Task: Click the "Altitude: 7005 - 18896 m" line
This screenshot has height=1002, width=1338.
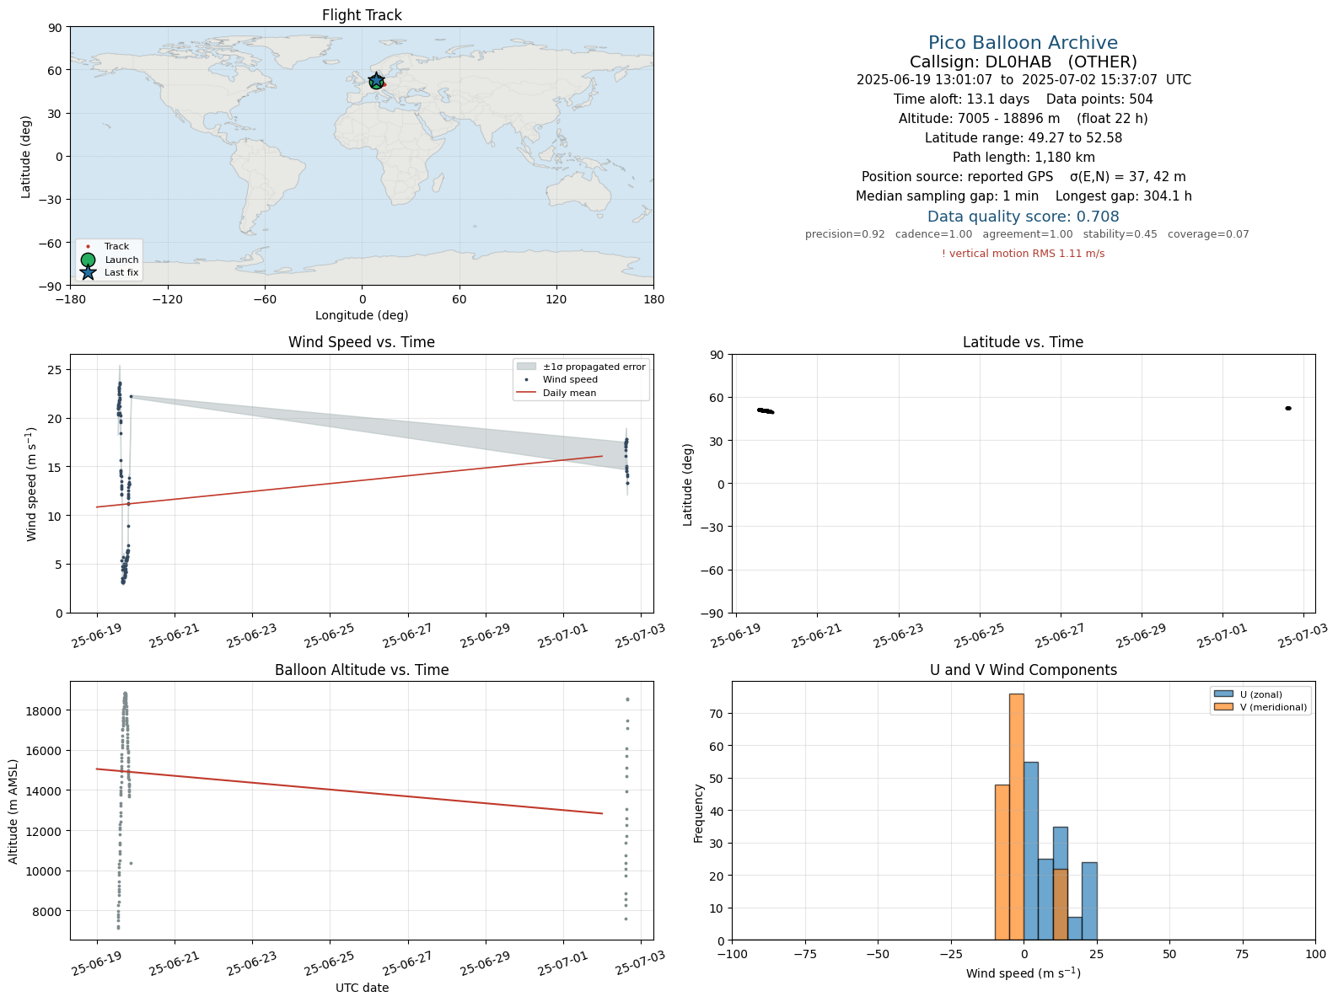Action: pyautogui.click(x=1023, y=119)
